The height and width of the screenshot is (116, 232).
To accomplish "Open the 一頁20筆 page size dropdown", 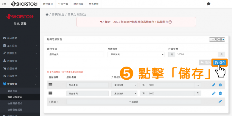I will coord(217,40).
